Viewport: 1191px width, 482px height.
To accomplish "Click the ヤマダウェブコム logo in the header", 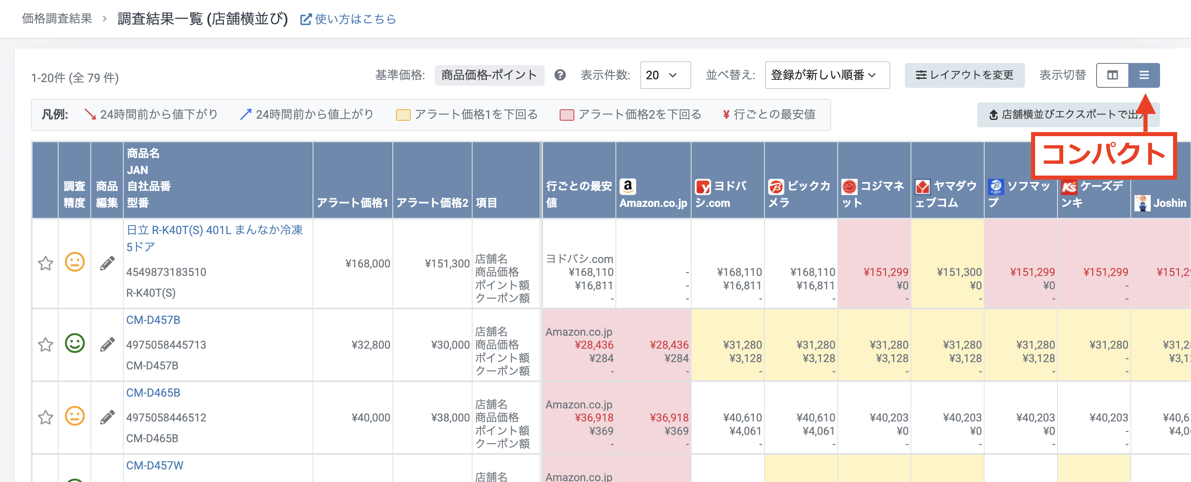I will (922, 187).
